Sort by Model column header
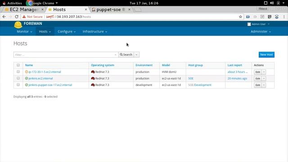The width and height of the screenshot is (288, 162). click(x=166, y=65)
